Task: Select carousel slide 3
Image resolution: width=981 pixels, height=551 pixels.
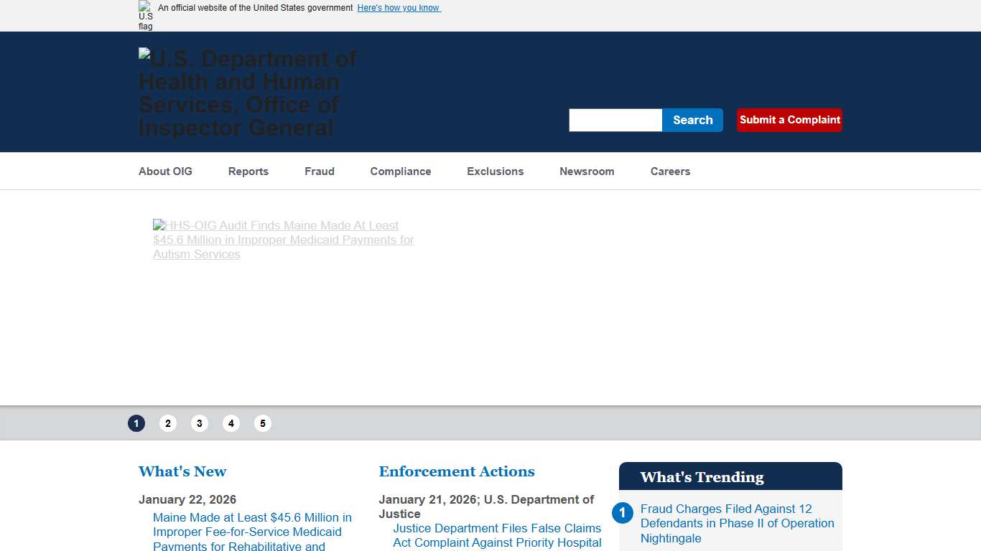Action: pos(200,423)
